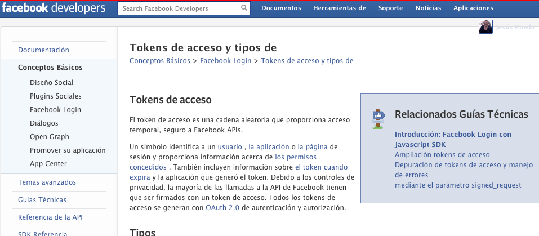Open Introducción: Facebook Login con Javascript SDK
This screenshot has width=539, height=236.
453,140
